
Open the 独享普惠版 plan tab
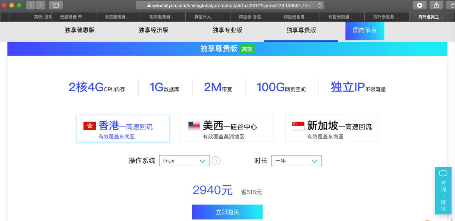click(x=80, y=30)
